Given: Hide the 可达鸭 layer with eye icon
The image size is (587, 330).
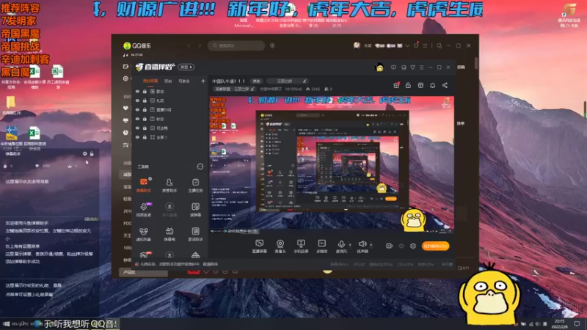Looking at the screenshot, I should [x=137, y=128].
